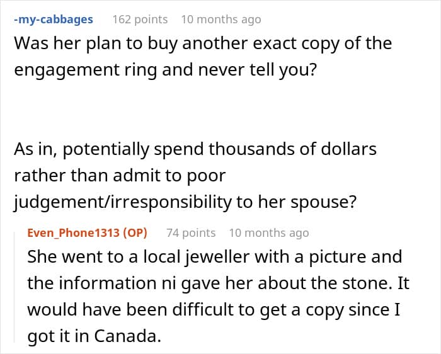
Task: Click the "She went to a local jeweller" line
Action: pyautogui.click(x=215, y=257)
